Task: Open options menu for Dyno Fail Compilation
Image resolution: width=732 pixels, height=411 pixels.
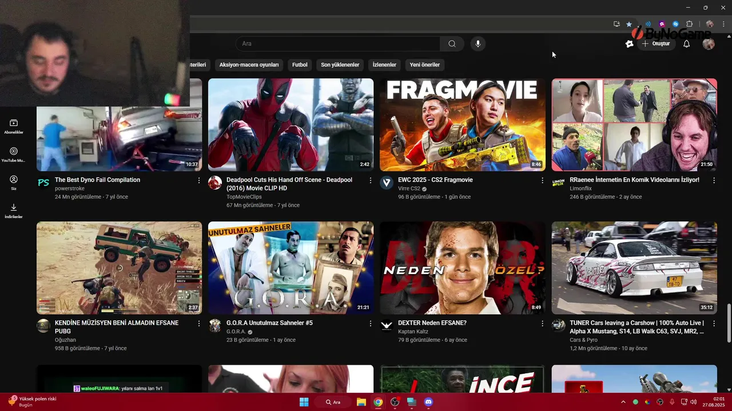Action: (199, 180)
